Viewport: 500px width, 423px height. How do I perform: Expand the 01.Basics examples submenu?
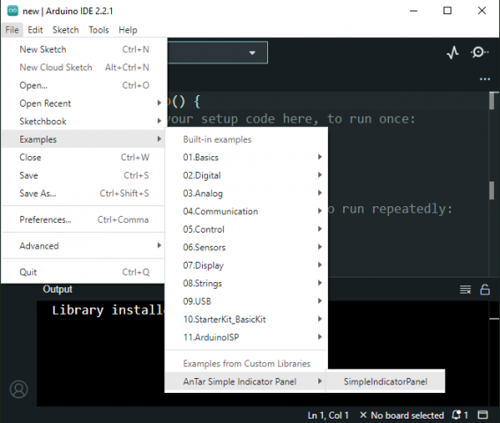click(x=247, y=157)
